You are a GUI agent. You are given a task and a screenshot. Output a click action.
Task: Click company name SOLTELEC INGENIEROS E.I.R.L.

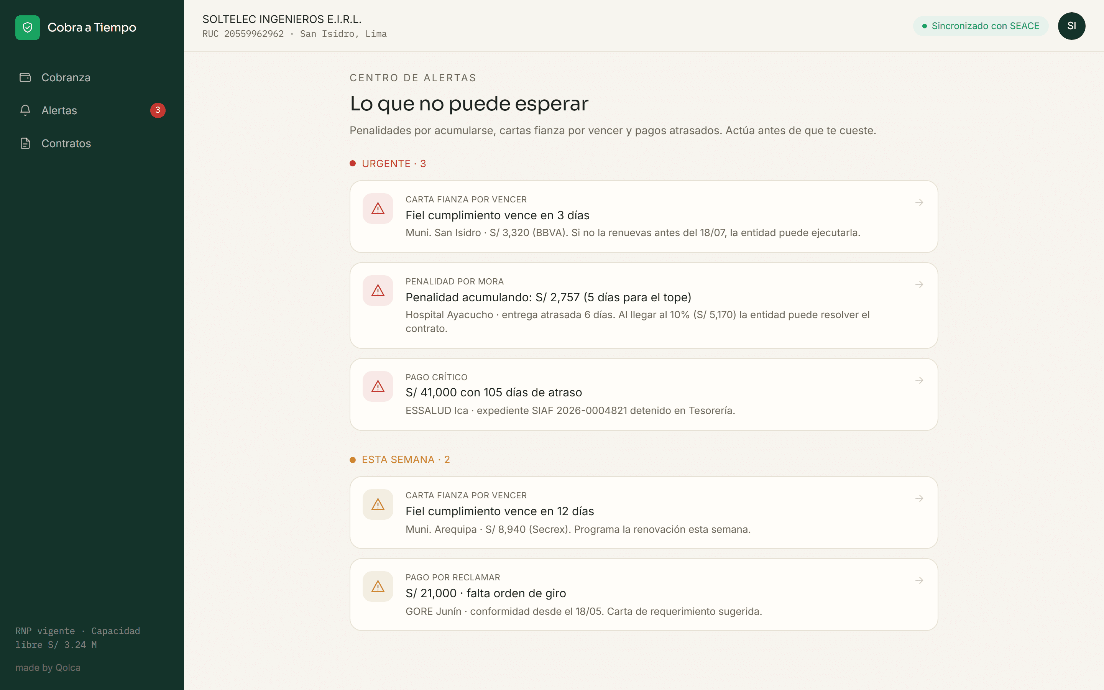point(282,19)
